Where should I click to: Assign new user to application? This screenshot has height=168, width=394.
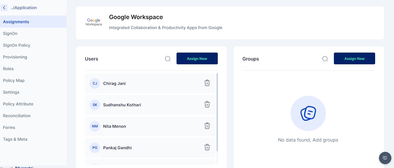point(197,58)
